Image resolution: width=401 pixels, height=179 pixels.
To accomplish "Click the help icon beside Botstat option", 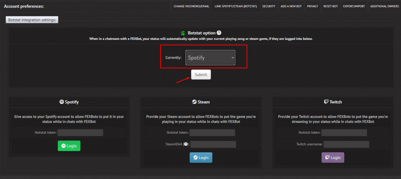I will (x=219, y=33).
